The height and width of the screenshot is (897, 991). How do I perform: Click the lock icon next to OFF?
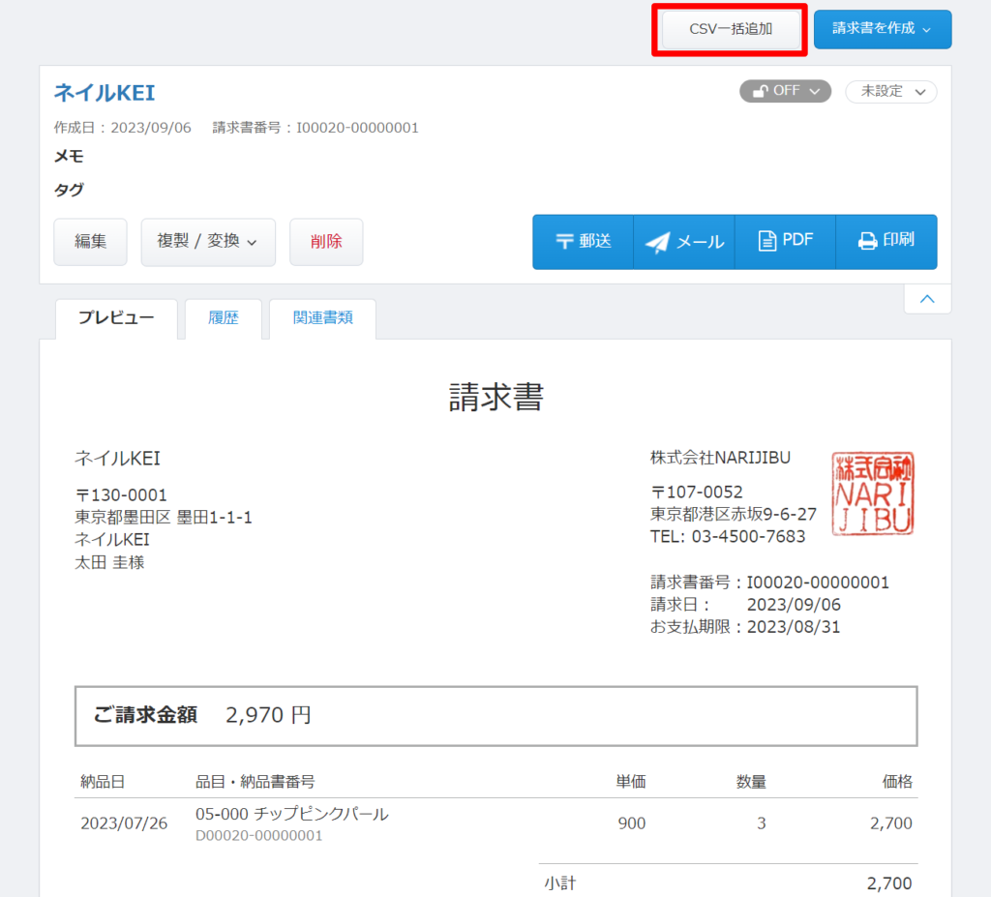pyautogui.click(x=762, y=91)
